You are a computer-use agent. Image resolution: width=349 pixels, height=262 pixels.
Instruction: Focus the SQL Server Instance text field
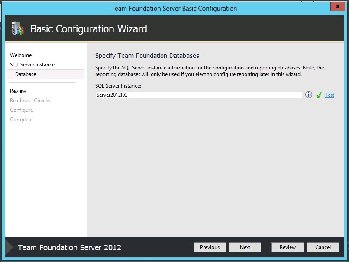198,95
